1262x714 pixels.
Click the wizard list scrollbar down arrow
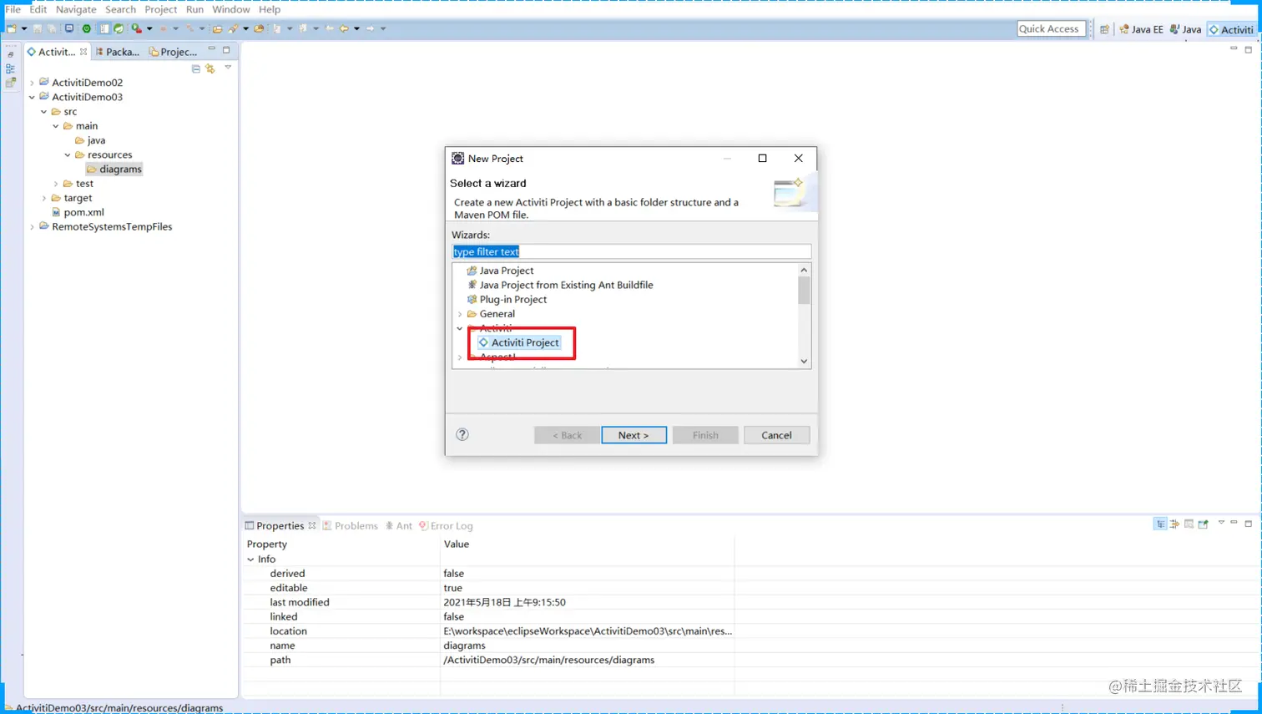(804, 361)
